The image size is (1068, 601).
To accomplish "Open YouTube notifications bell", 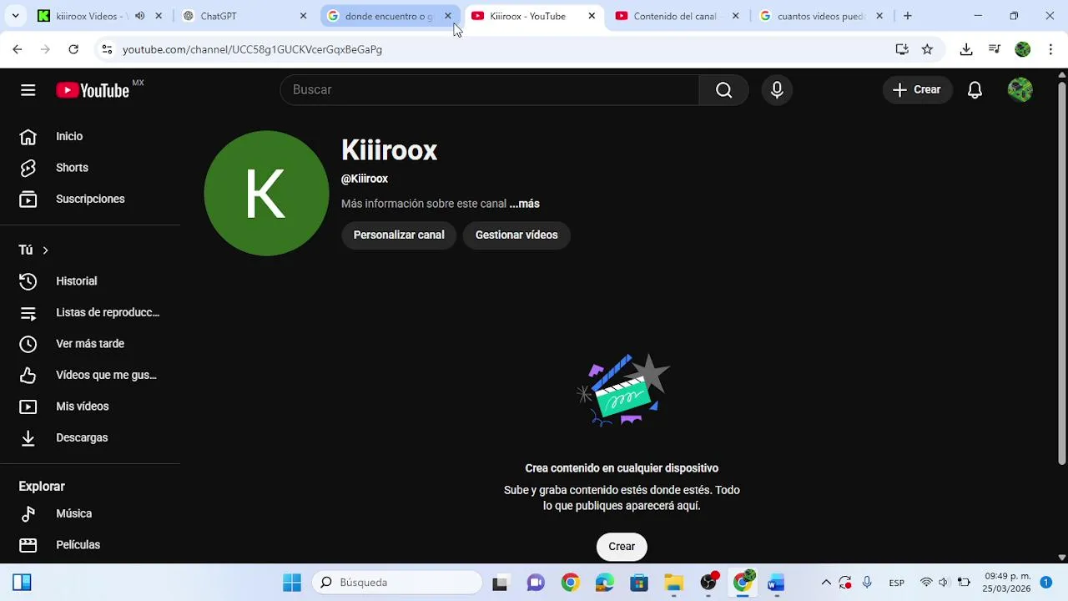I will [975, 90].
